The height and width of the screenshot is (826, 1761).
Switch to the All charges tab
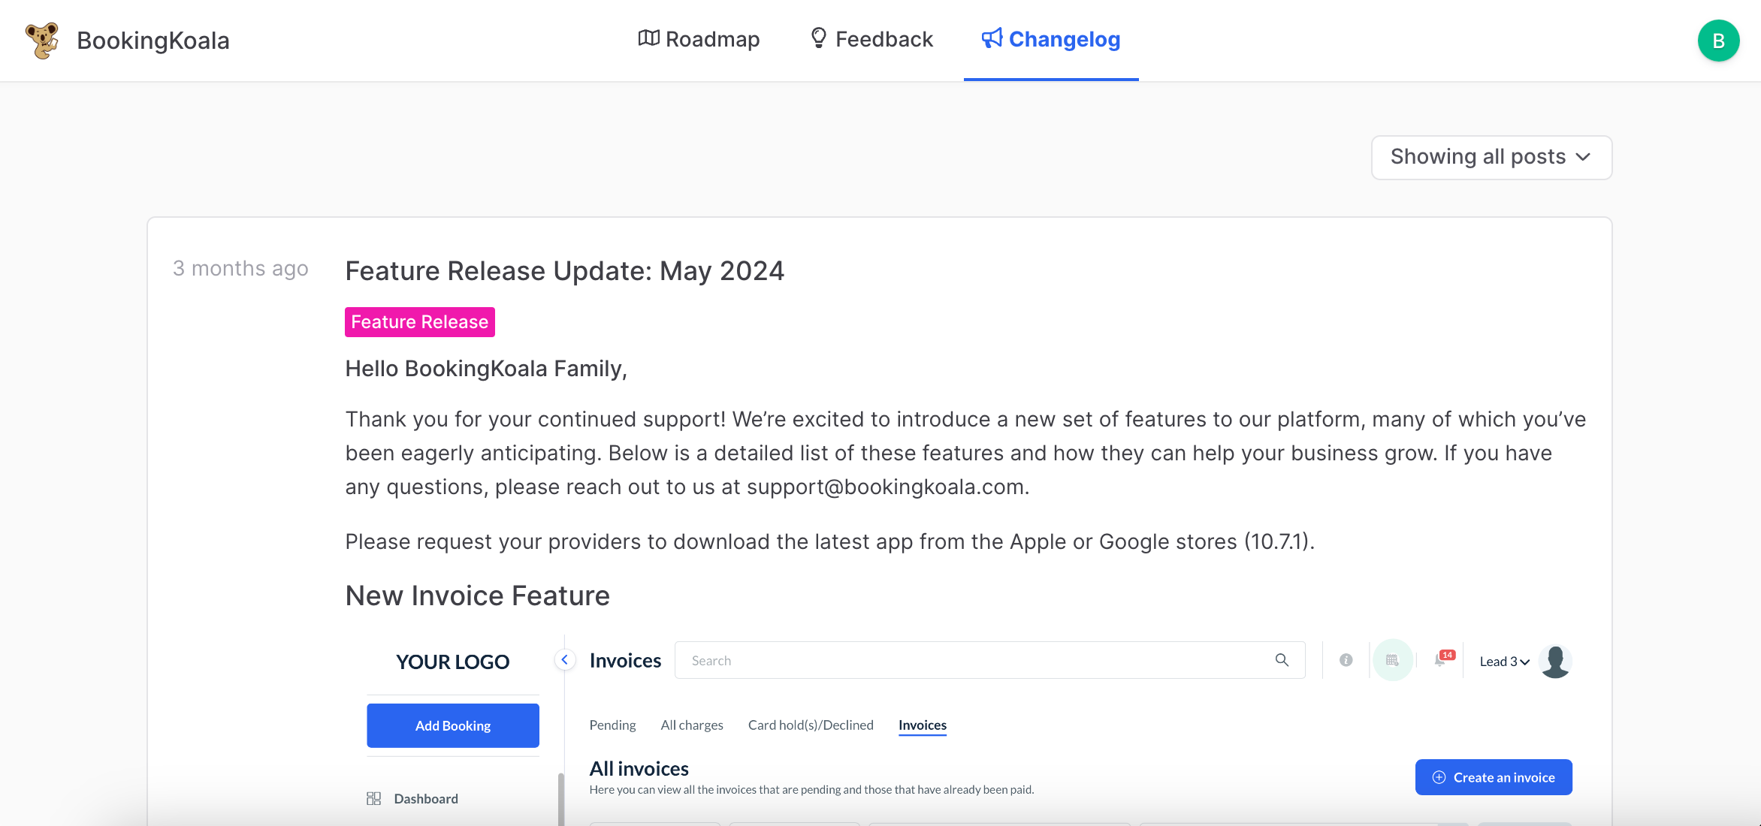coord(691,725)
